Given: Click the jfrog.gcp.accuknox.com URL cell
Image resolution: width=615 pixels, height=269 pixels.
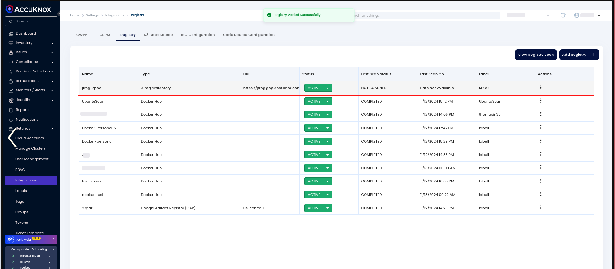Looking at the screenshot, I should click(271, 88).
